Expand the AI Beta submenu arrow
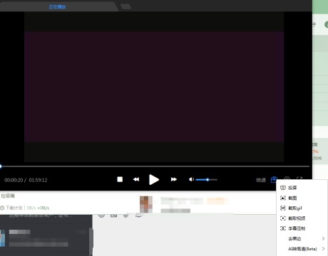This screenshot has height=256, width=328. (323, 248)
